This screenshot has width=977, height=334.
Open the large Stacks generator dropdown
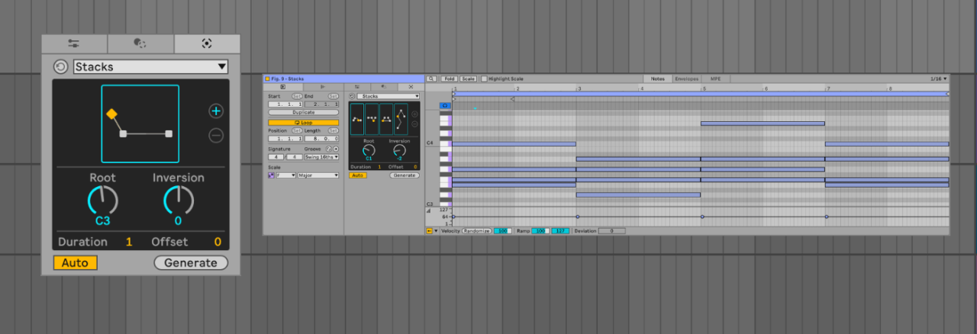[151, 67]
